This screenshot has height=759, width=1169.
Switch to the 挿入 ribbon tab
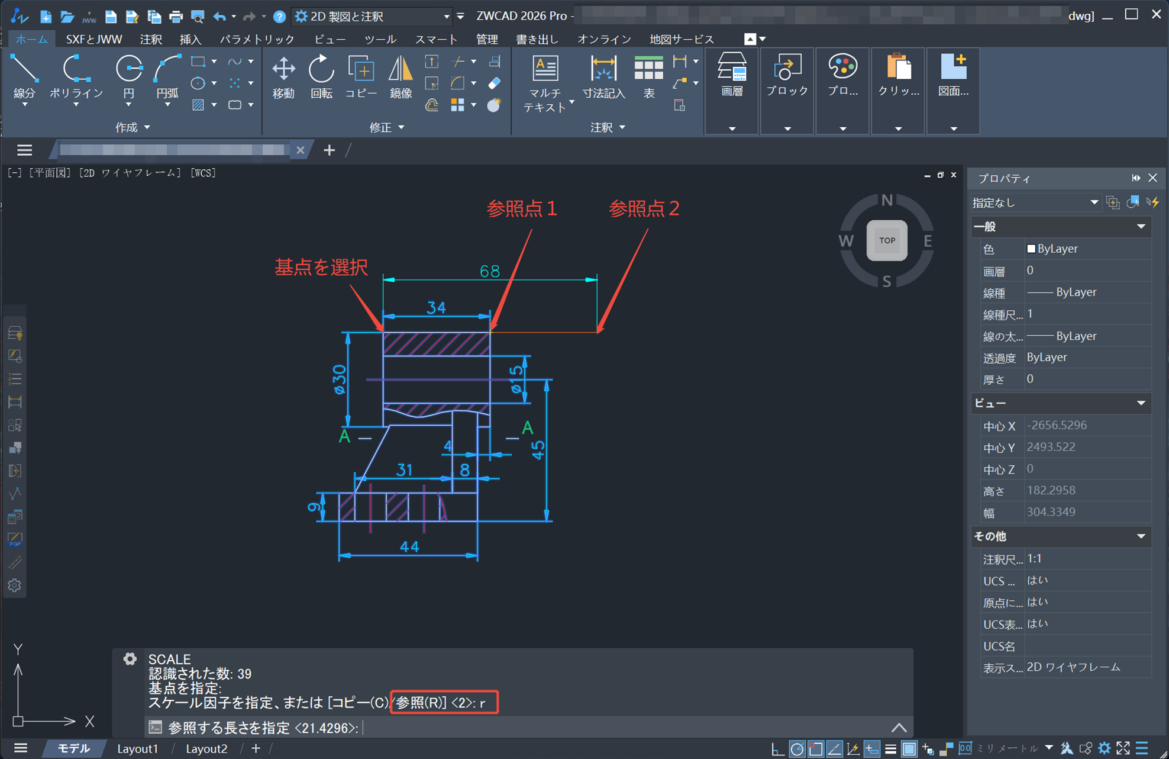(190, 39)
